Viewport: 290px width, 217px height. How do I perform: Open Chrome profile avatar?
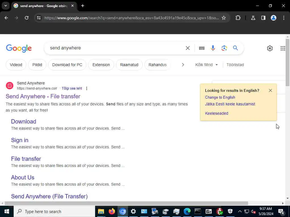tap(274, 18)
